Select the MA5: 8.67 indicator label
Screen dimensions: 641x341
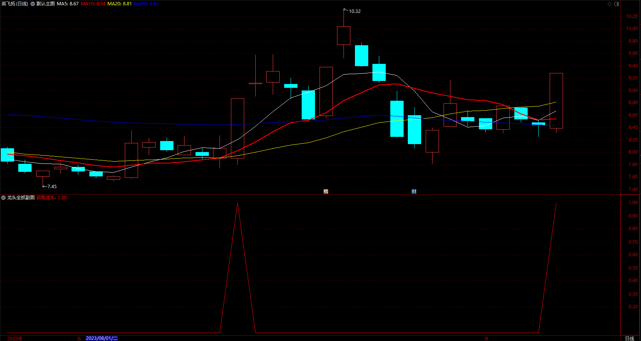(68, 4)
